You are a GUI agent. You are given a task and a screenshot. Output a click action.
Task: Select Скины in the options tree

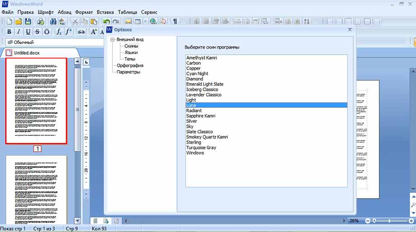[131, 46]
